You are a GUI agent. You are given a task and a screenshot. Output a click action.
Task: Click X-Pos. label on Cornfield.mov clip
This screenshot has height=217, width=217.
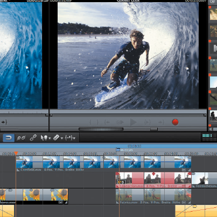48,170
